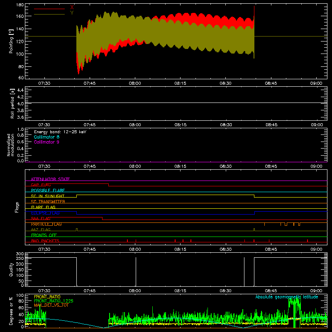The height and width of the screenshot is (332, 332).
Task: Click 08:15 tick label under Quality plot
Action: pos(181,291)
